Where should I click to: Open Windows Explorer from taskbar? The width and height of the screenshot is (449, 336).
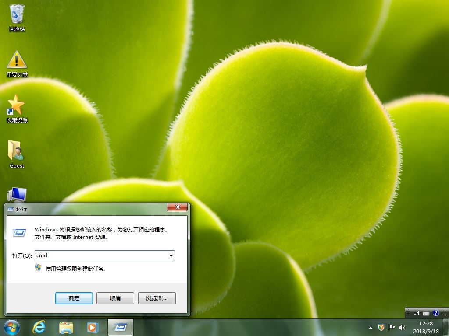(x=66, y=327)
